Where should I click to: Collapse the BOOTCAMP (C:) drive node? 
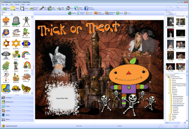[x=167, y=77]
